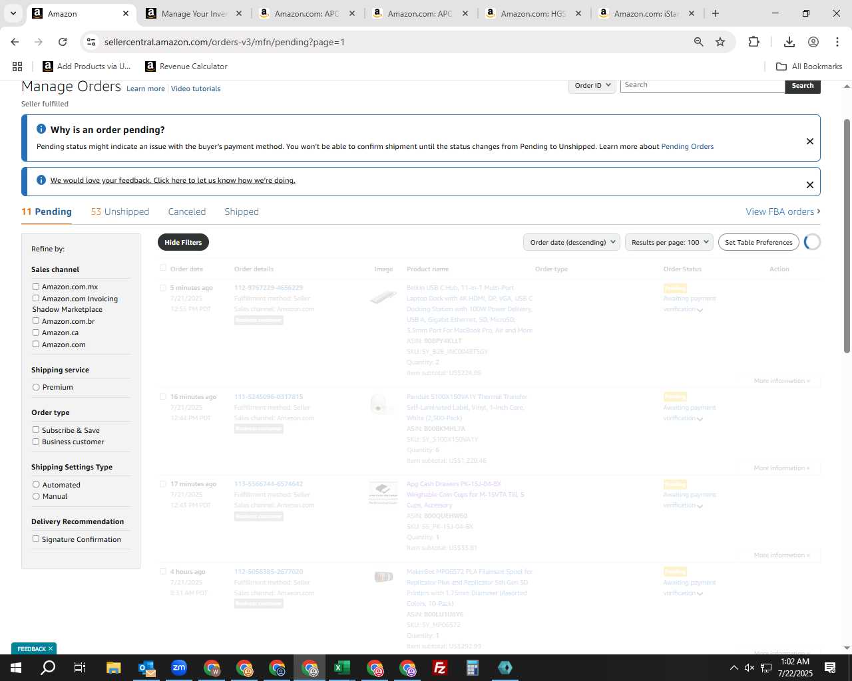Image resolution: width=852 pixels, height=681 pixels.
Task: Check the Amazon.com.mx sales channel
Action: 36,287
